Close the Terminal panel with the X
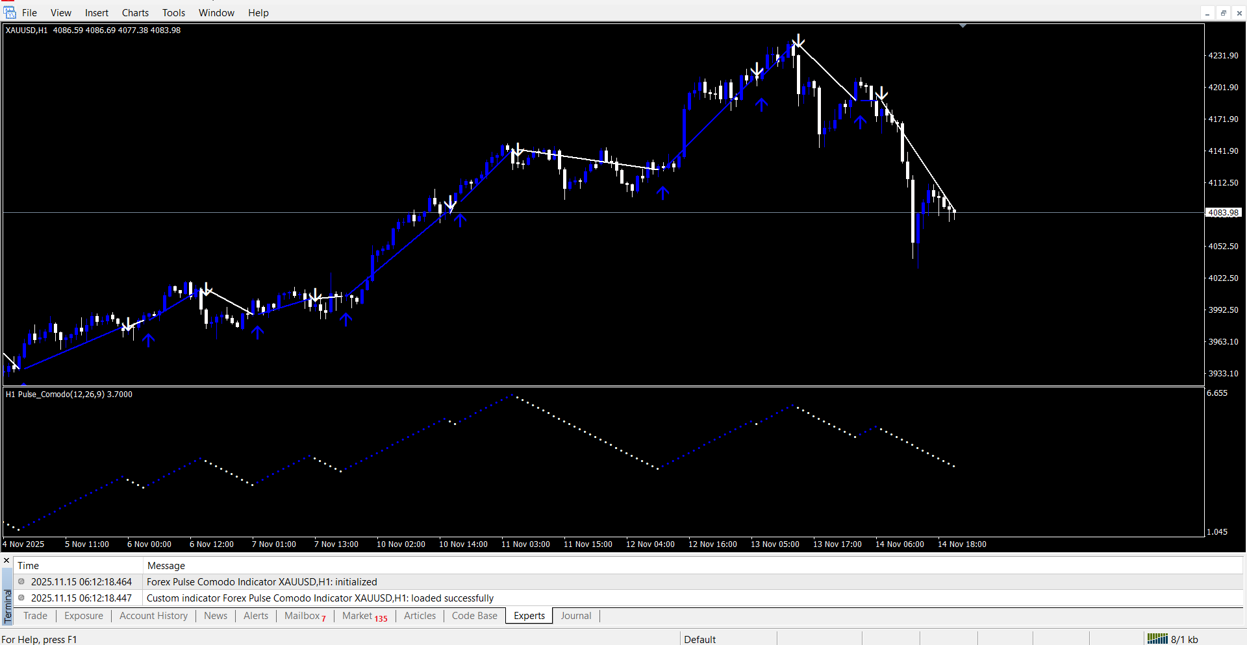This screenshot has width=1247, height=645. pos(6,561)
